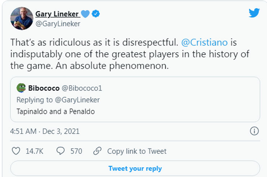Click the Bibococo frog avatar
This screenshot has width=267, height=177.
coord(21,88)
